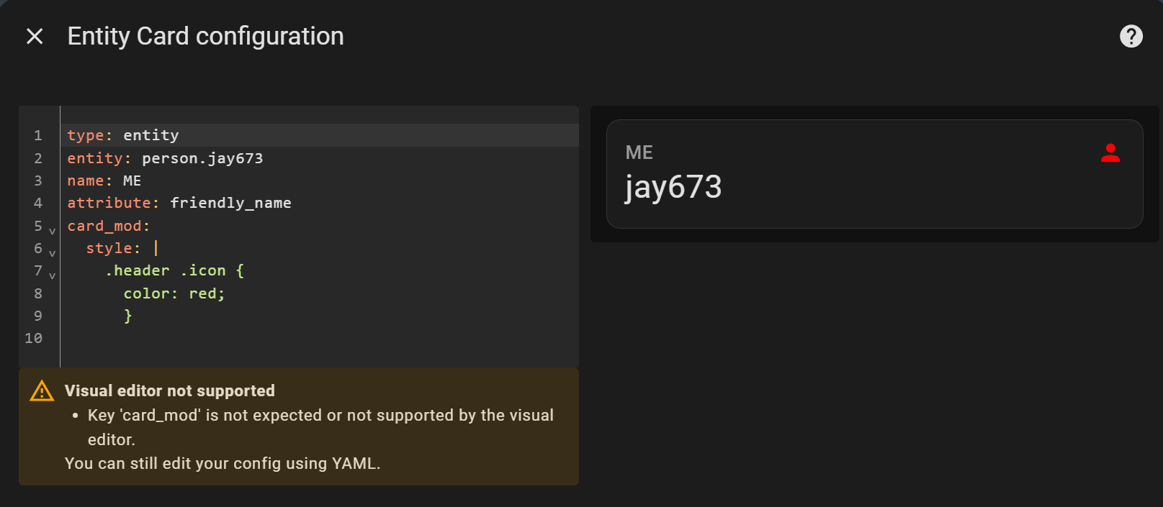Select line number 10 in the gutter
The width and height of the screenshot is (1163, 507).
(x=34, y=338)
